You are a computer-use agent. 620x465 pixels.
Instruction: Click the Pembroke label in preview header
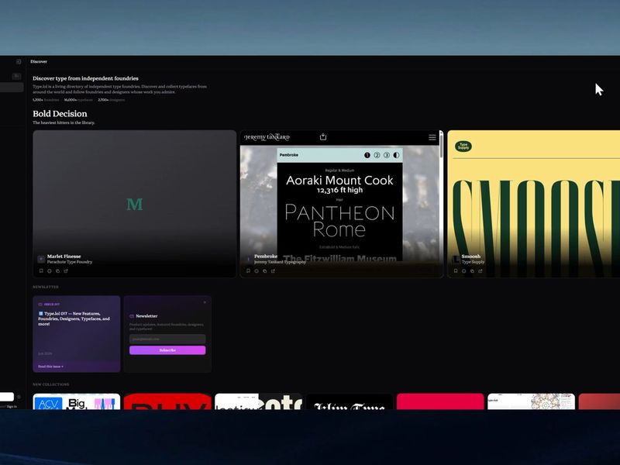[288, 155]
